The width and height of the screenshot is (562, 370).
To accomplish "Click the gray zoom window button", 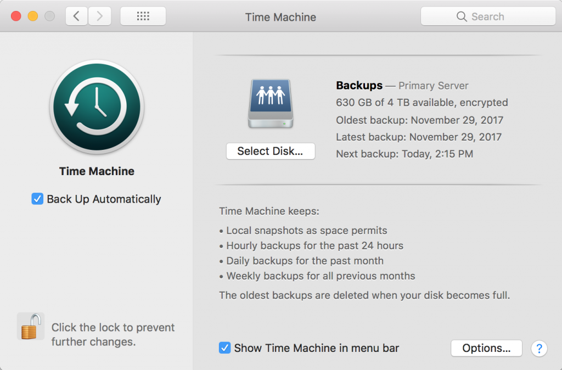I will pyautogui.click(x=50, y=16).
